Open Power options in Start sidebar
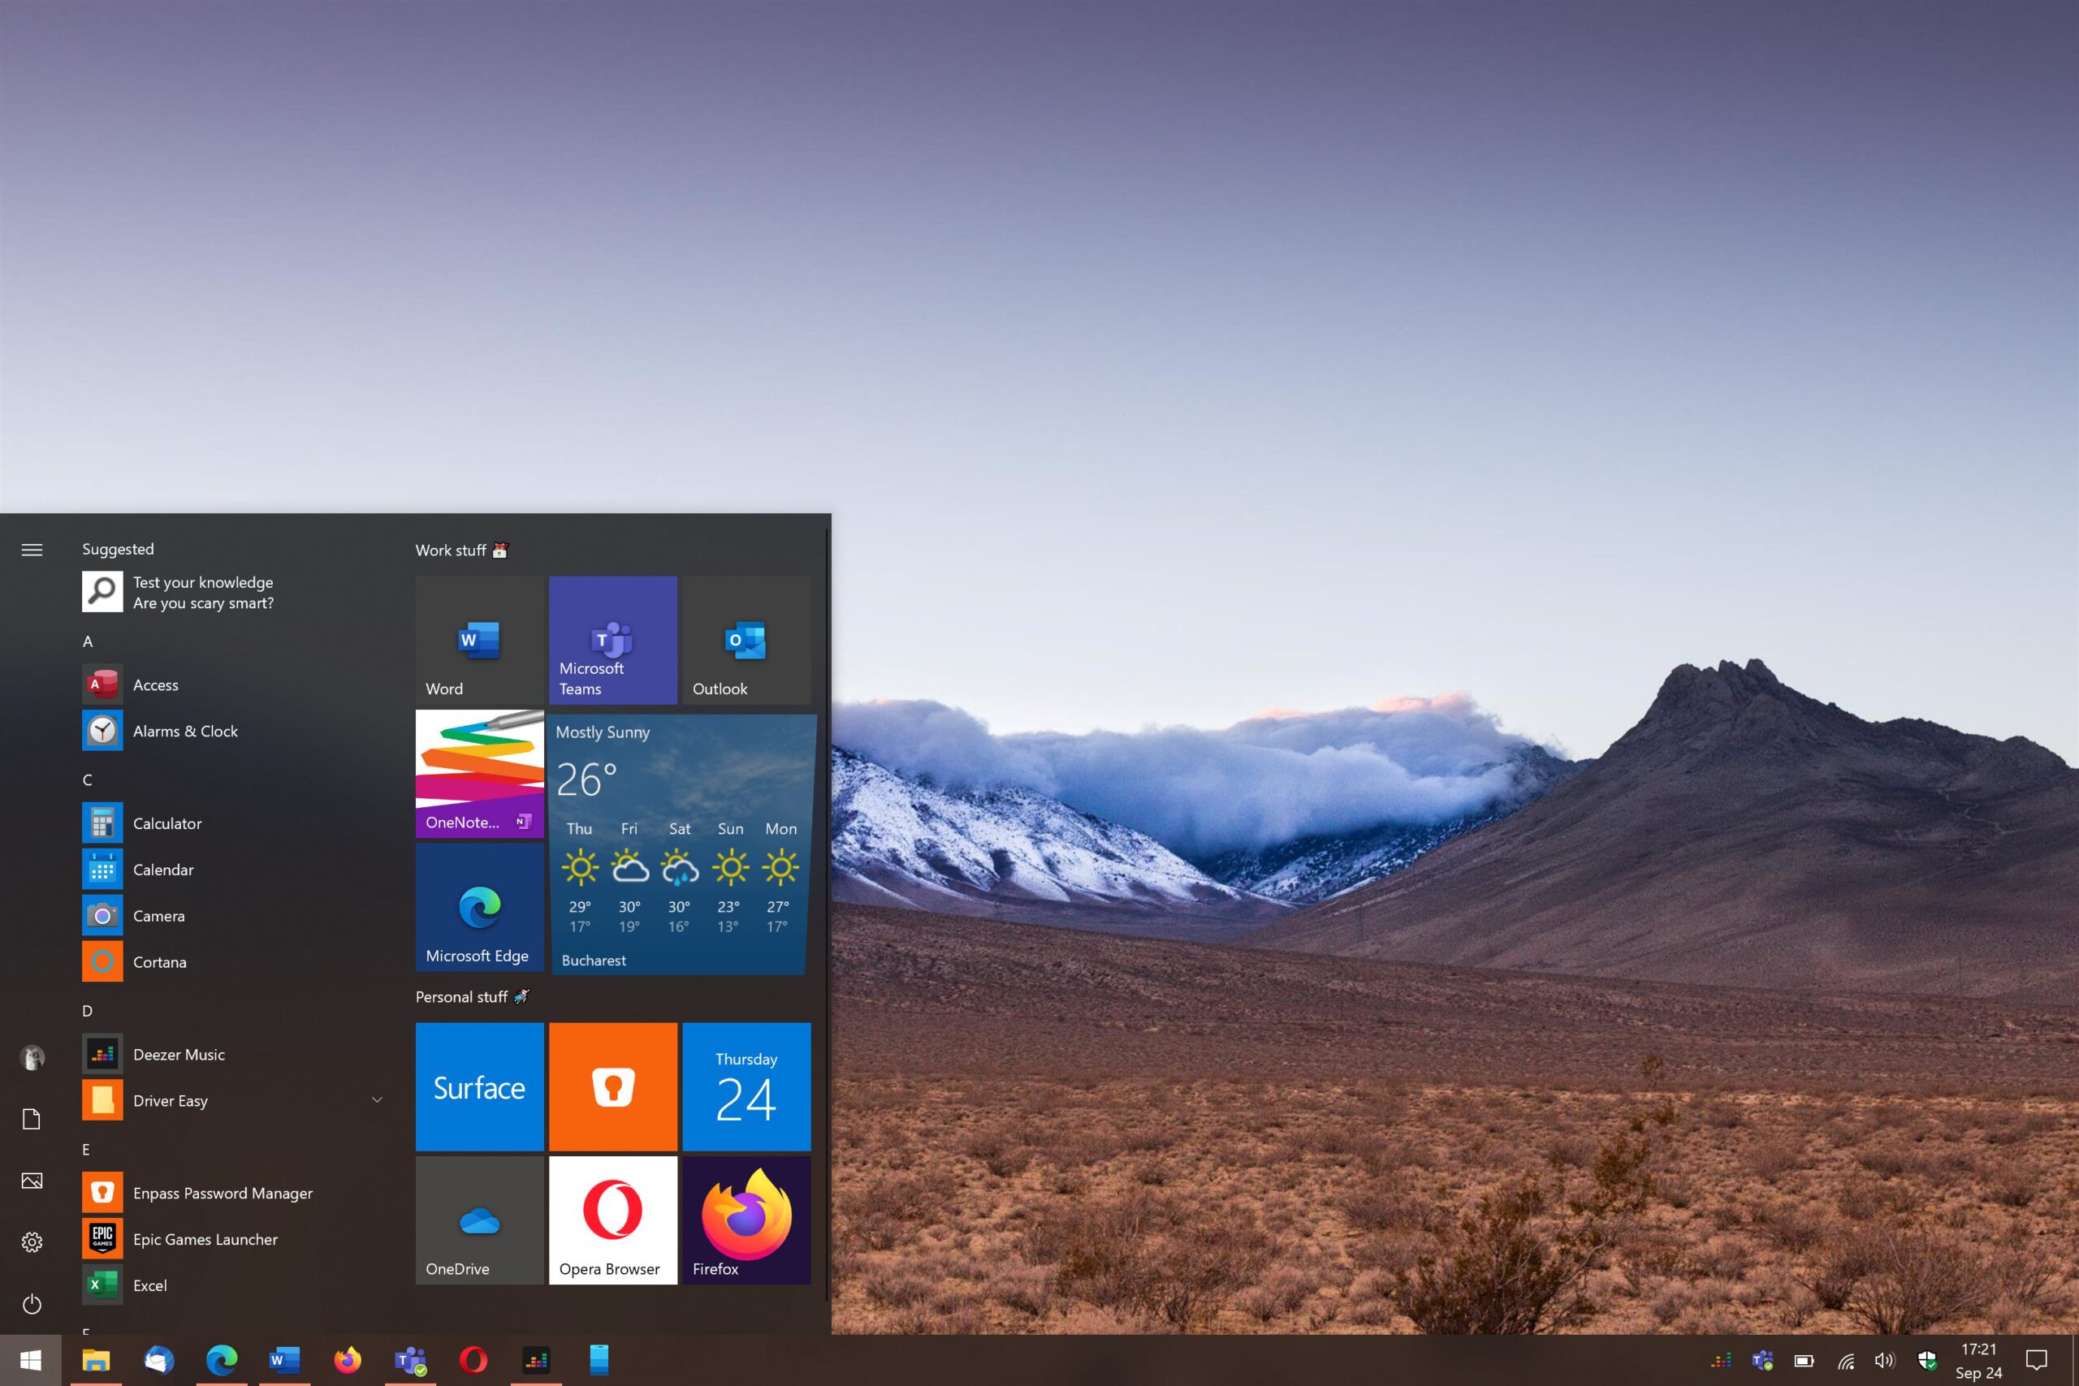The height and width of the screenshot is (1386, 2079). point(32,1305)
